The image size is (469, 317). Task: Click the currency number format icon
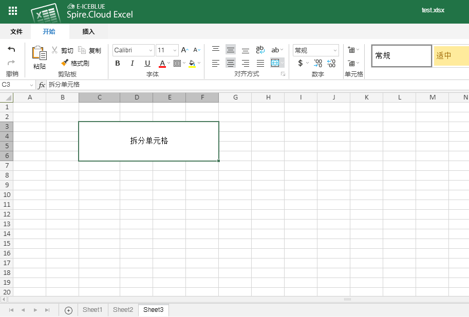301,63
